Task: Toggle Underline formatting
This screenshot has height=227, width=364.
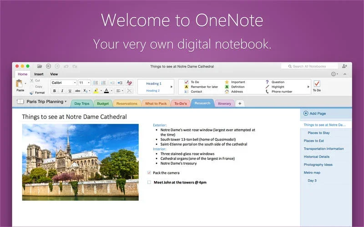Action: coord(70,91)
